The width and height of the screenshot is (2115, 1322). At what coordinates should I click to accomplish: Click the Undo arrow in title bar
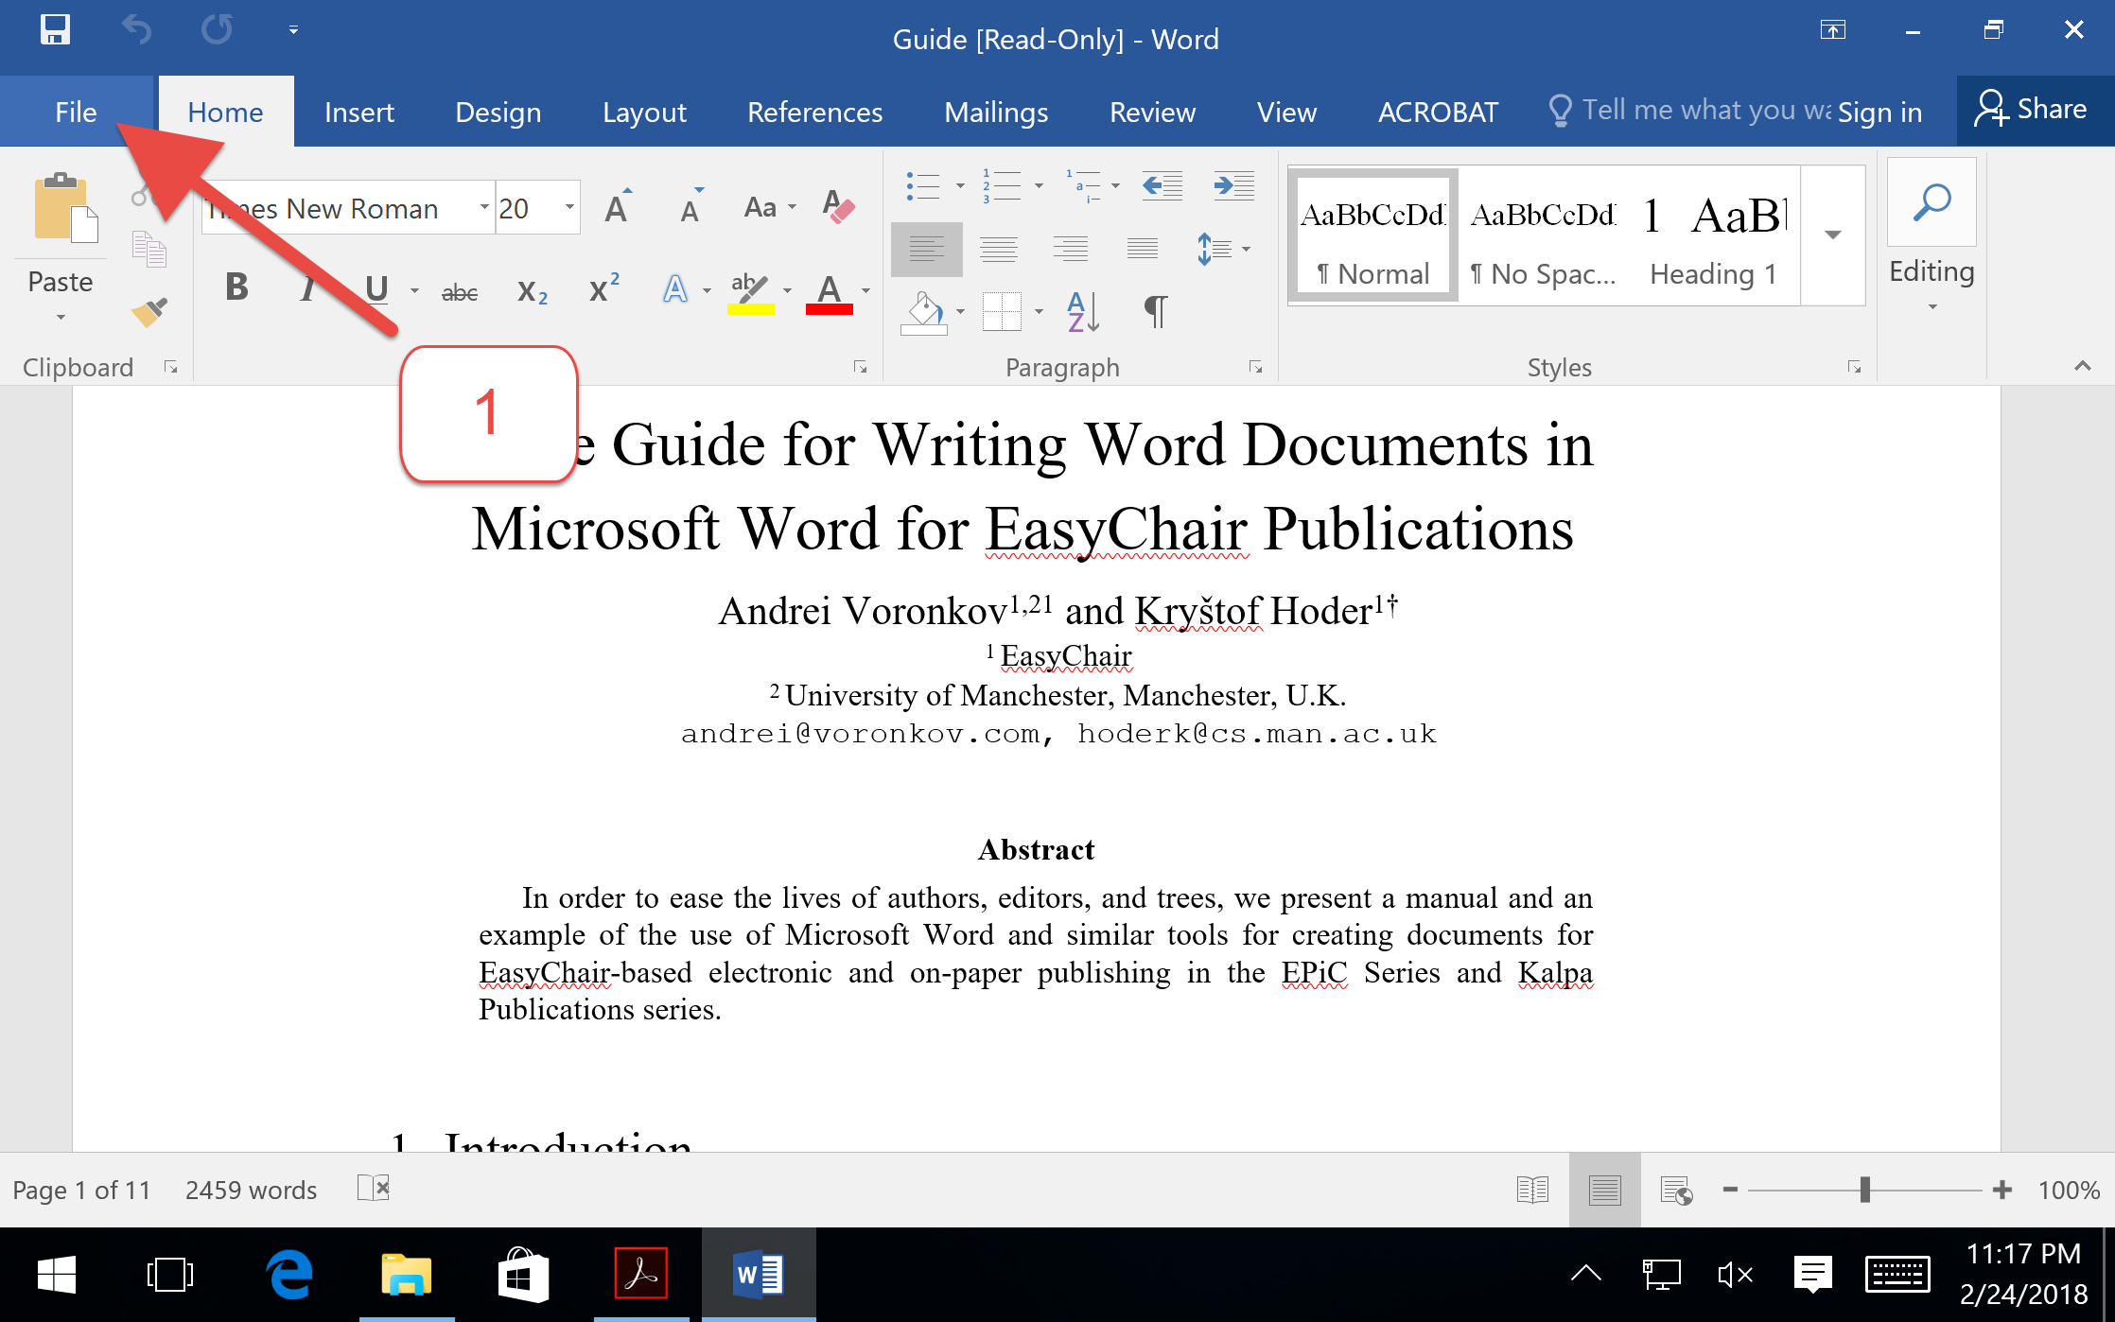tap(137, 29)
